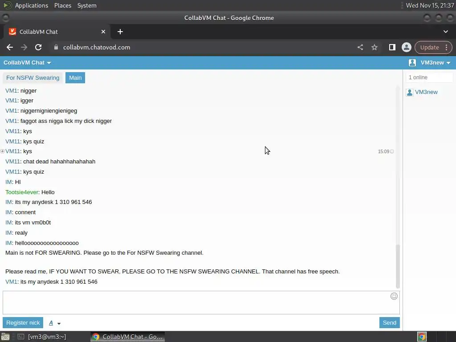
Task: Click the browser forward arrow
Action: pos(24,47)
